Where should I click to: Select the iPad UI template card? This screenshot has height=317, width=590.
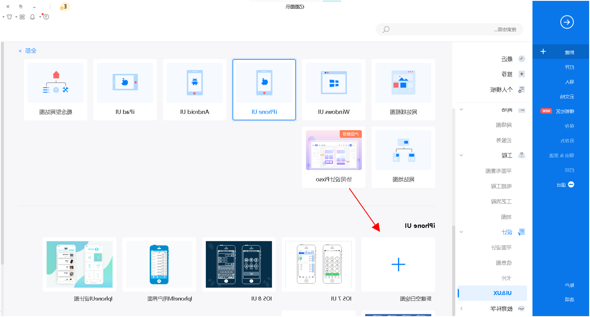(125, 90)
